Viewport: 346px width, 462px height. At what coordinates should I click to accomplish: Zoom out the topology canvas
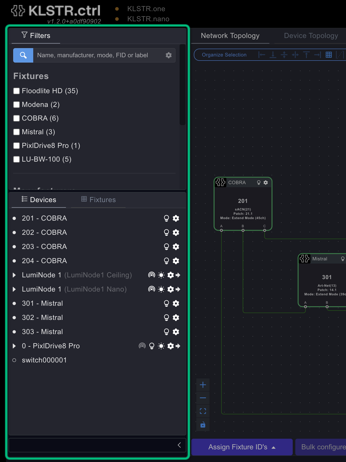203,398
